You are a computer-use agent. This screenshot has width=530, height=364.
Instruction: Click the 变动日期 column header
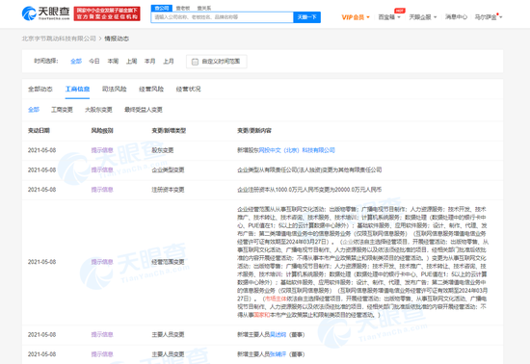[x=39, y=130]
